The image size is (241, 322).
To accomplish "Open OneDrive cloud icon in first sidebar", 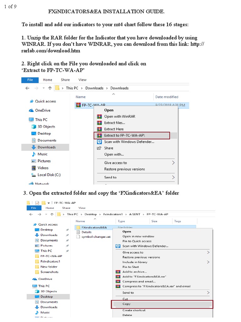I will click(x=31, y=110).
